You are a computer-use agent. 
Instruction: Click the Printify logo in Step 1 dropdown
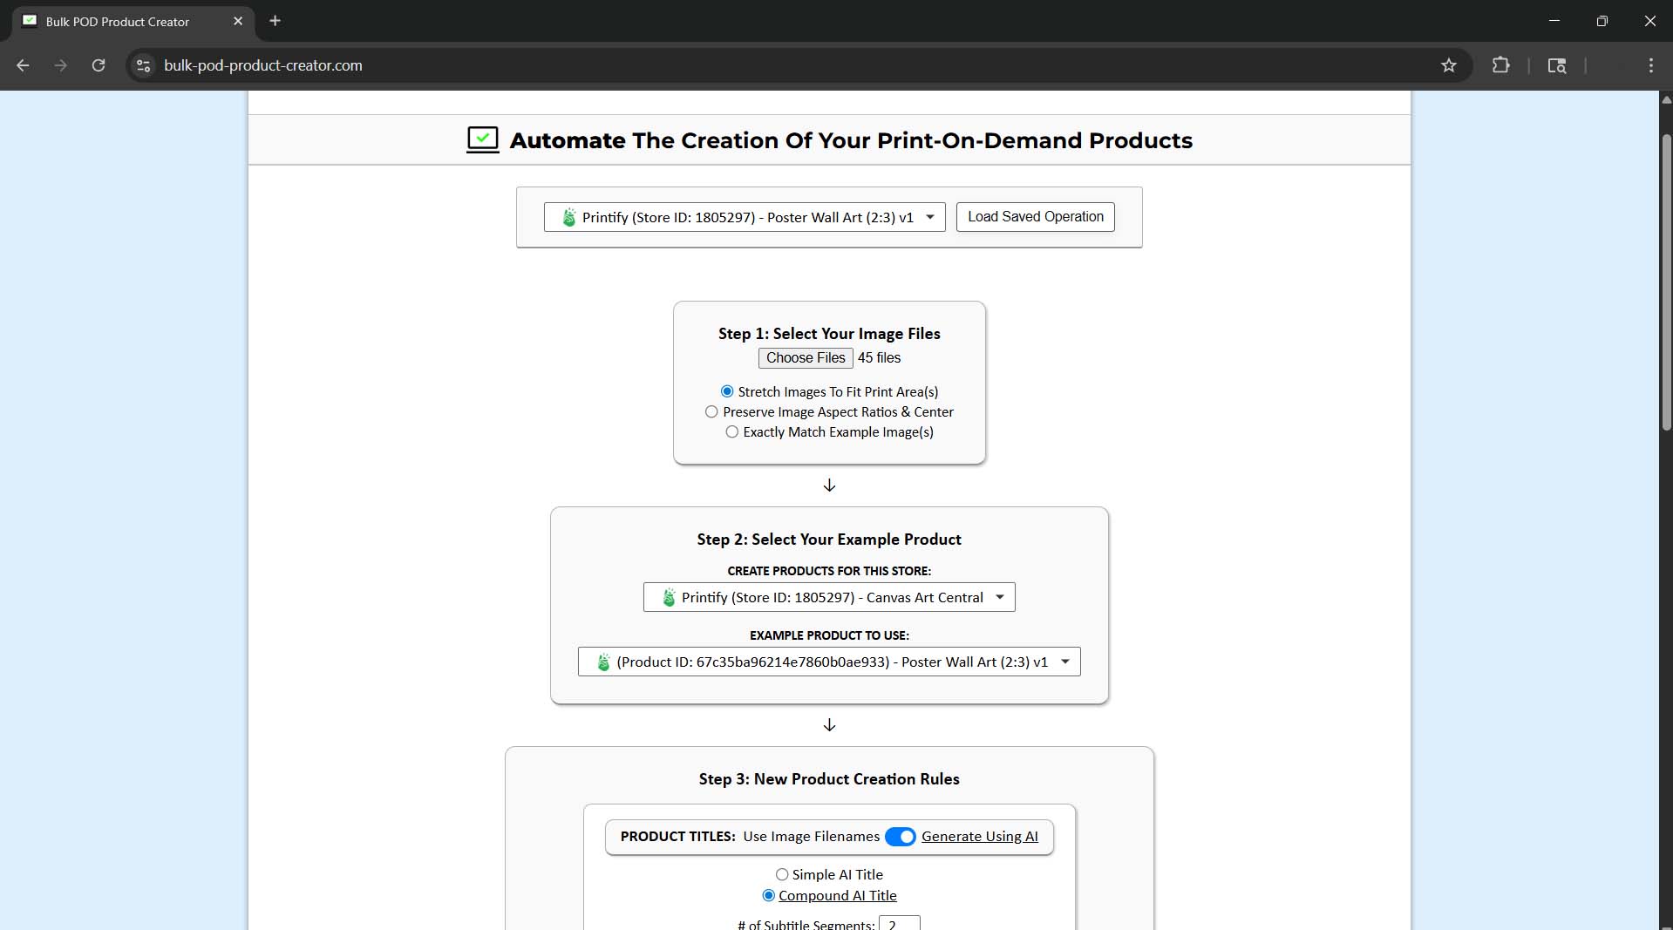click(568, 217)
